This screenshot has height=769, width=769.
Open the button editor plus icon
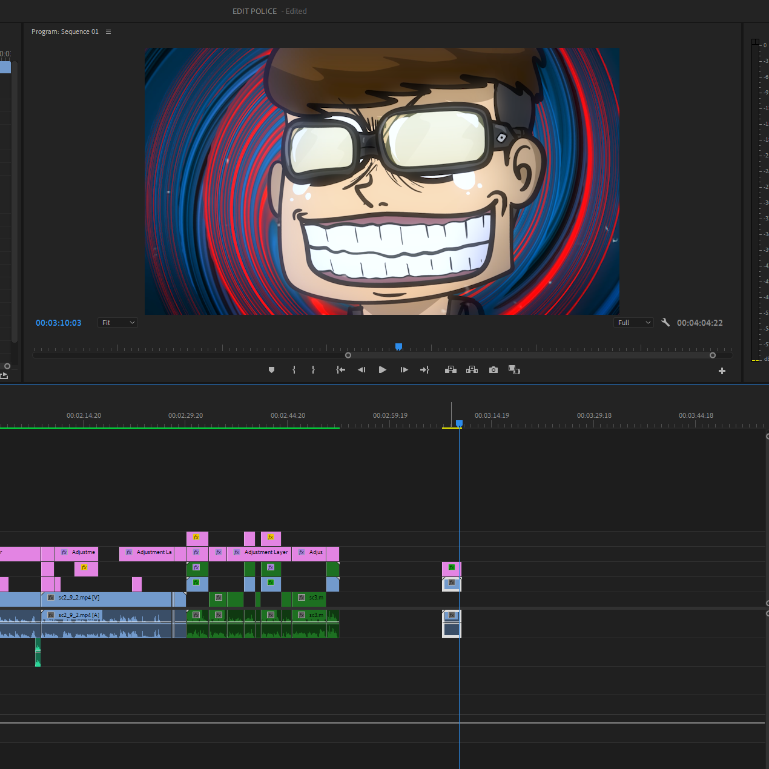click(722, 371)
